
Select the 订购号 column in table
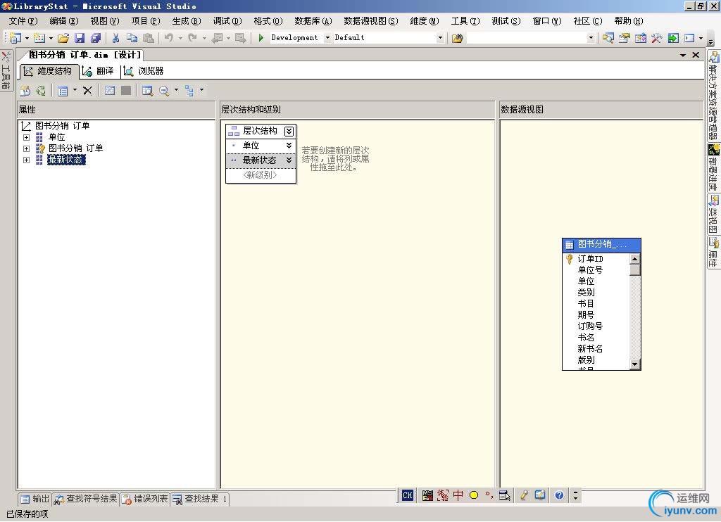click(590, 326)
